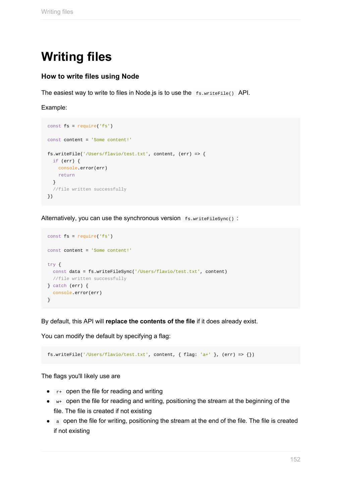Click the "w+" flag bullet label

pos(59,402)
